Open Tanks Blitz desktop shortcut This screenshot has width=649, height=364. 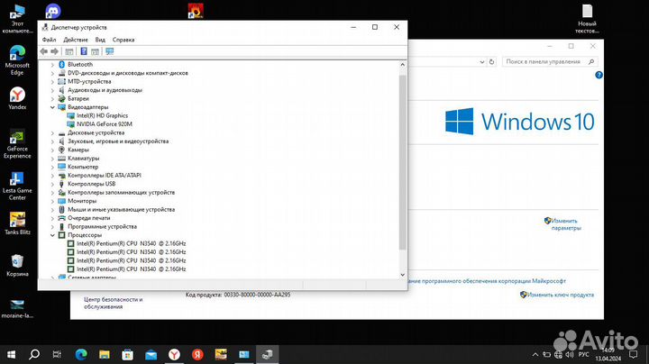(x=17, y=221)
